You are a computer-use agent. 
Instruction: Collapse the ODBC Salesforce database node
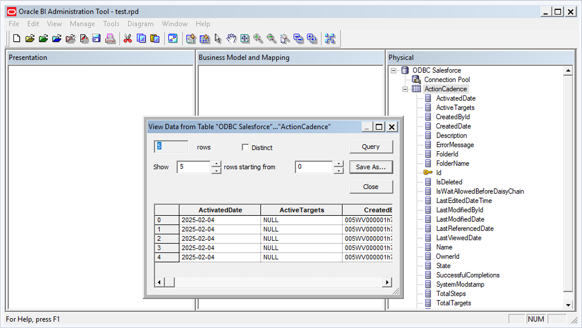point(394,70)
